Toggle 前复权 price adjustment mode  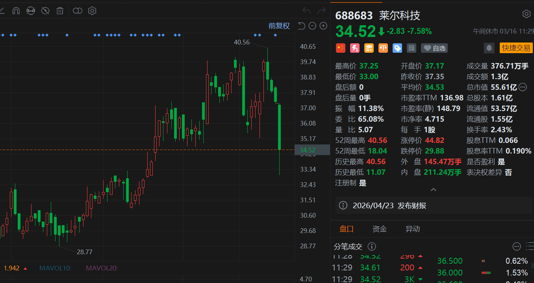[x=279, y=26]
